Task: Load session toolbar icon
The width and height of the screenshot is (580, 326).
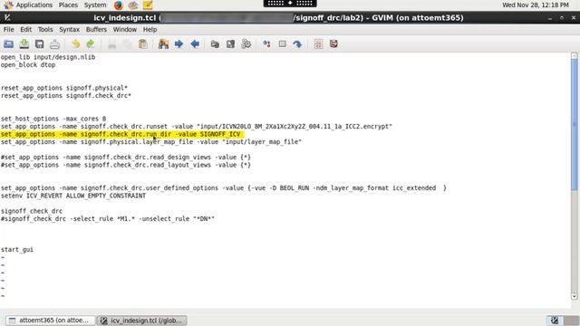Action: (215, 44)
